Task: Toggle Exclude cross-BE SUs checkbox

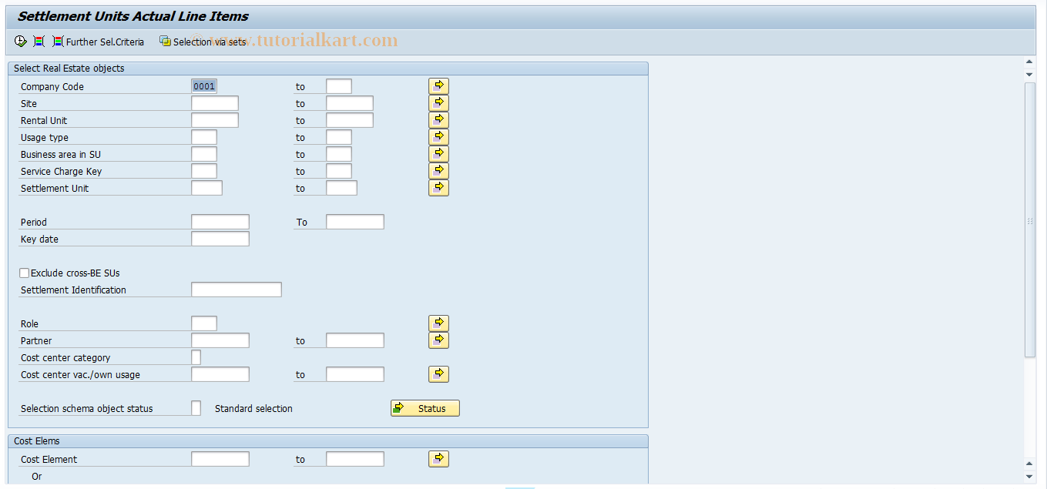Action: (x=25, y=273)
